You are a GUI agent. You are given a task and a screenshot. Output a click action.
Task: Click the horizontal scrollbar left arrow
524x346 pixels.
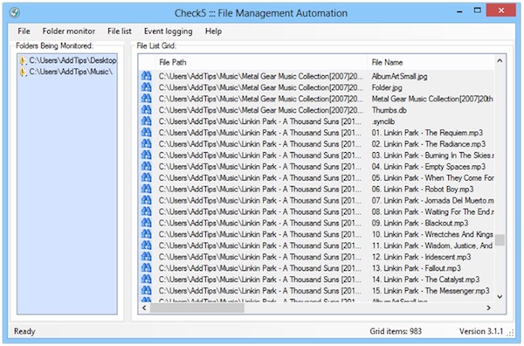pyautogui.click(x=144, y=308)
